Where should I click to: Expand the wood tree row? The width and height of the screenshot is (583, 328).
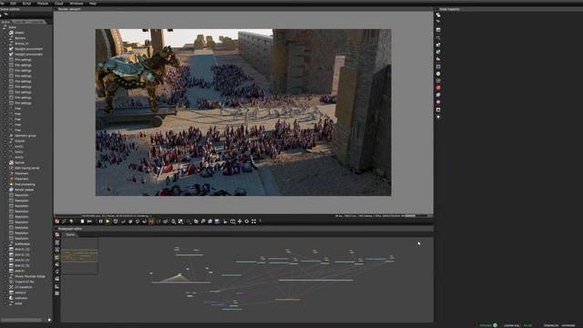(x=5, y=303)
